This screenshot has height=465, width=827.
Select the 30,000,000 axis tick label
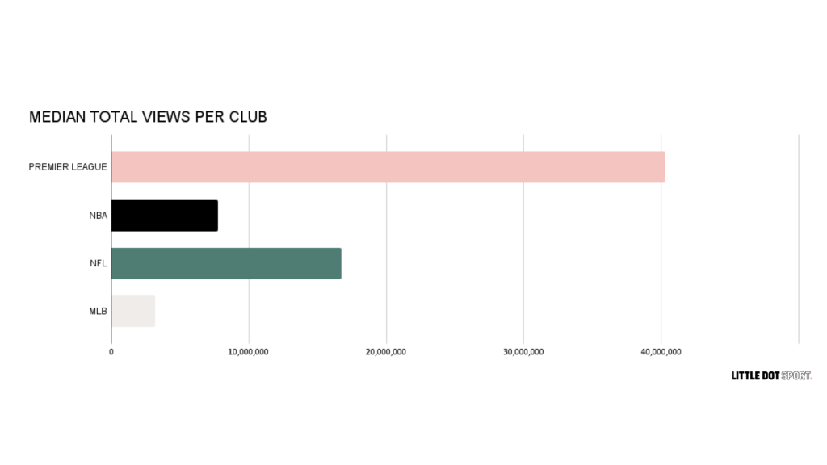click(x=523, y=352)
